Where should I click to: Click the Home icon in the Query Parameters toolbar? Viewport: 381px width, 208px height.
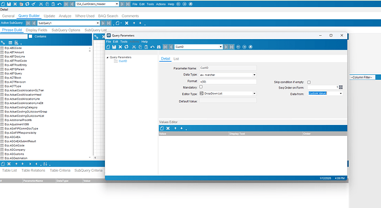(251, 47)
